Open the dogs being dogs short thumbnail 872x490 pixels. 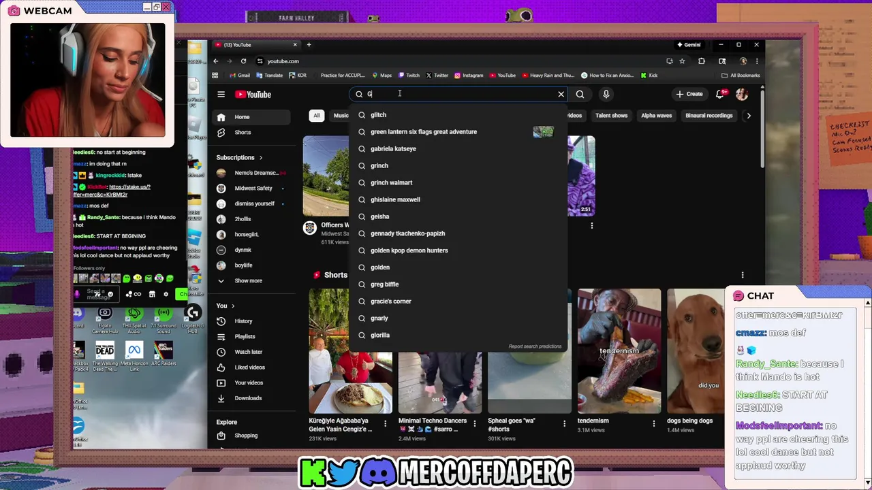click(x=696, y=351)
